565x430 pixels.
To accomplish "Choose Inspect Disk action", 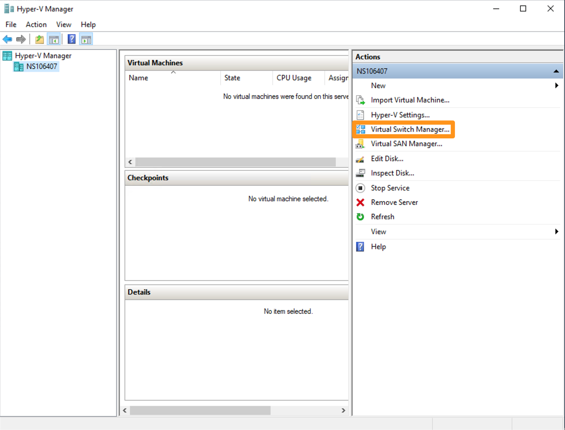I will click(393, 173).
